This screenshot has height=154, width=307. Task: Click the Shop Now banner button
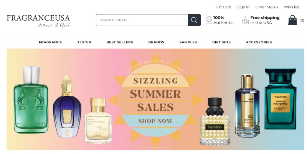pyautogui.click(x=155, y=121)
